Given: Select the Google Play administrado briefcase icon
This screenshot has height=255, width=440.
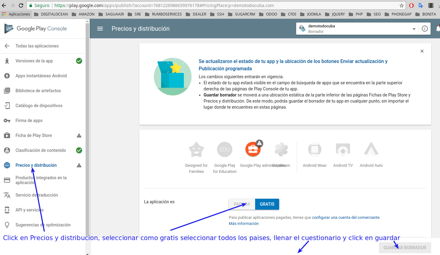Looking at the screenshot, I should [253, 149].
